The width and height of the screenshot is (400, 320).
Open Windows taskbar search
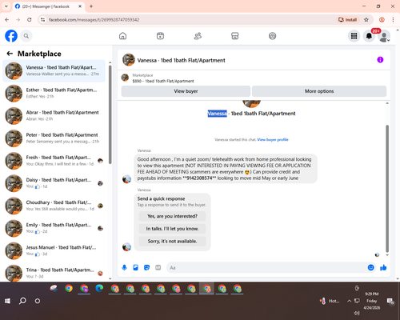click(x=22, y=301)
